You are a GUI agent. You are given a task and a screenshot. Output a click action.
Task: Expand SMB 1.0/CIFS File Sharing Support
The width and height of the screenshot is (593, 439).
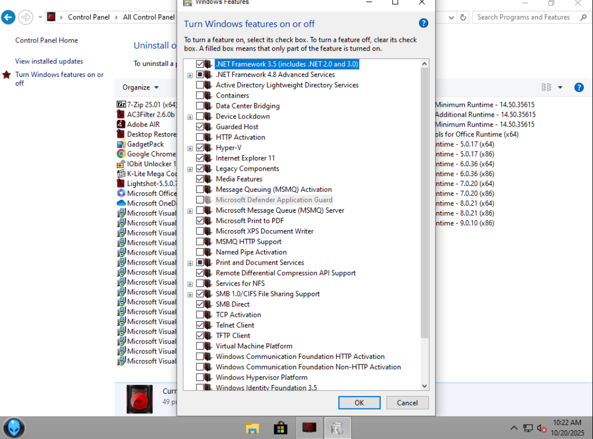tap(190, 295)
